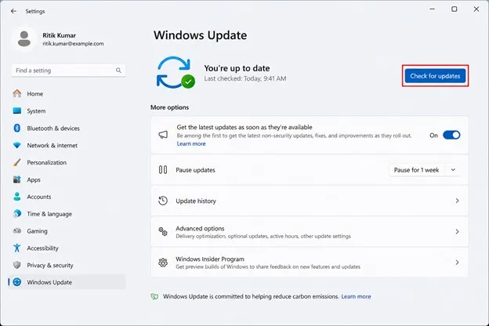
Task: Click the Accessibility figure icon
Action: click(x=17, y=248)
